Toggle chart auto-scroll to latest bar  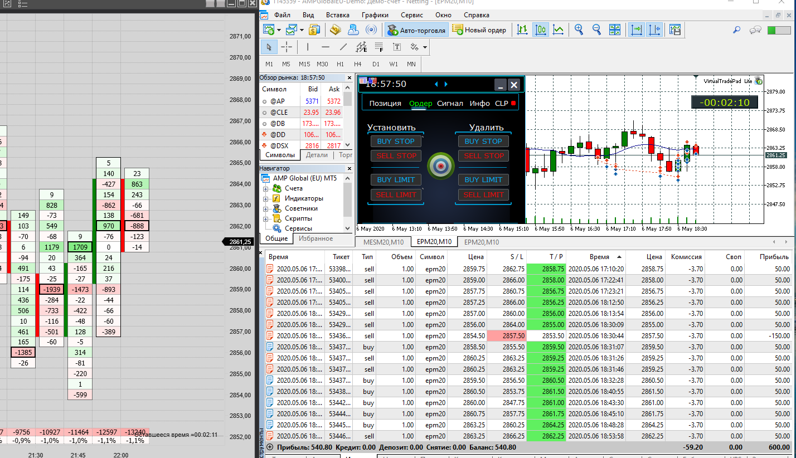coord(636,30)
